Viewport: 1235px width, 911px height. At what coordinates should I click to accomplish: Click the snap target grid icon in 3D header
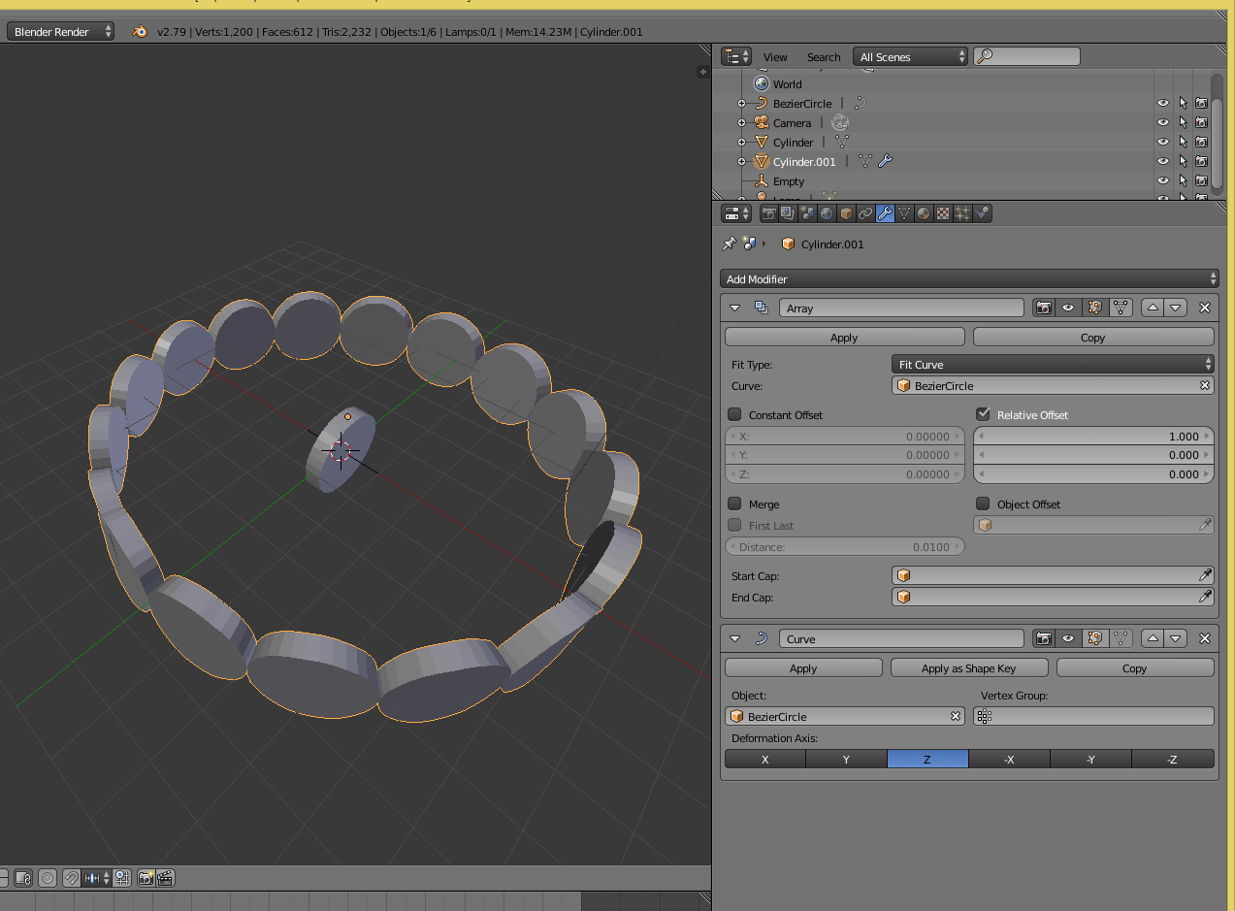(122, 878)
